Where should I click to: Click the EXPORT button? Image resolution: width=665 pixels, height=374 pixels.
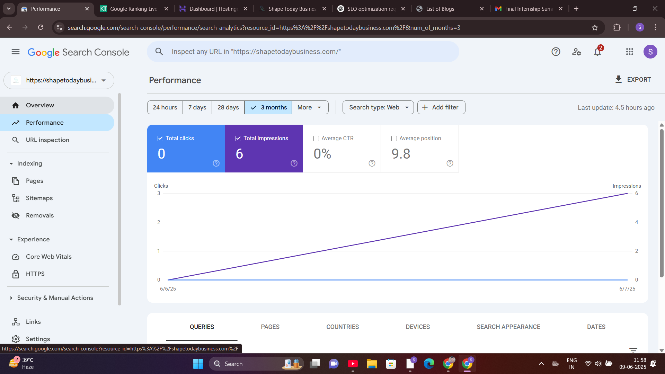632,80
